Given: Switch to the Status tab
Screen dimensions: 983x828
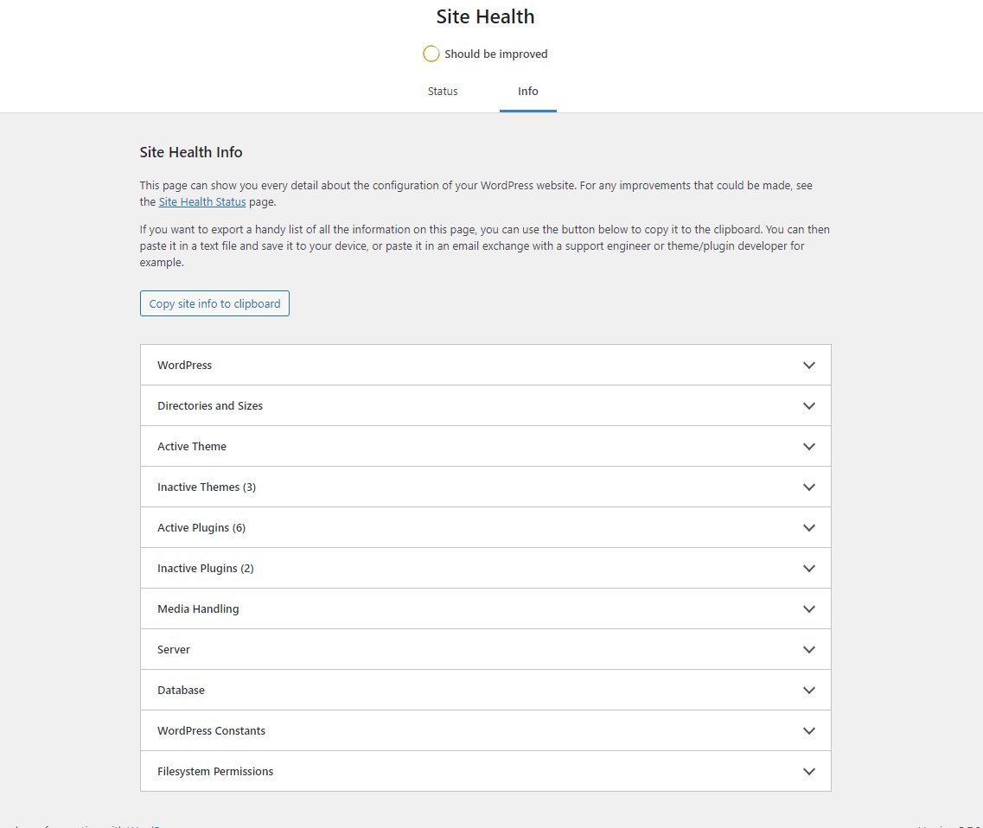Looking at the screenshot, I should [442, 91].
